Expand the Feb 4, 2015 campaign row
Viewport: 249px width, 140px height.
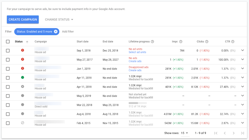(243, 123)
